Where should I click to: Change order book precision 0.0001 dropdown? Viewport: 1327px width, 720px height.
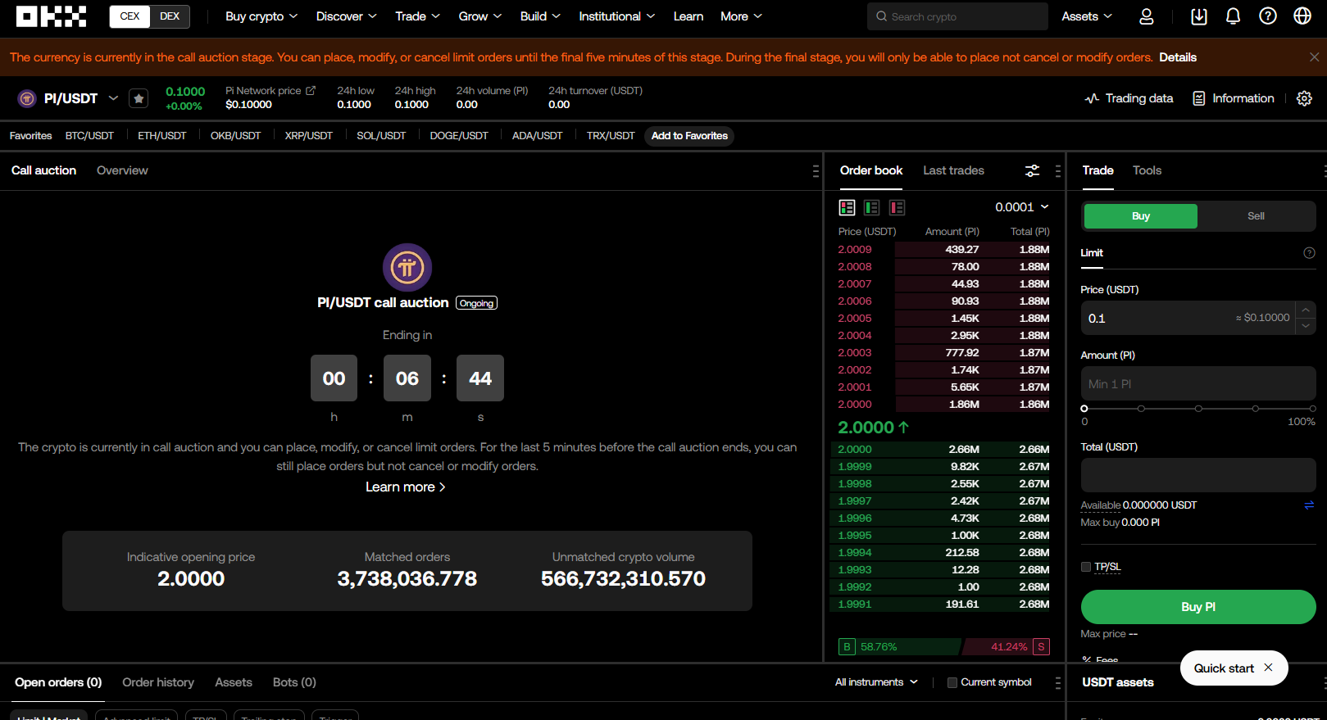[1022, 207]
